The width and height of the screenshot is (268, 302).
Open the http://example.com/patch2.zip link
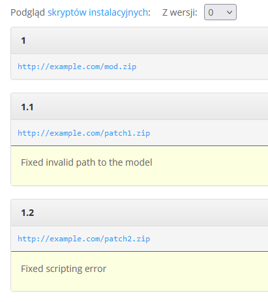click(x=83, y=239)
